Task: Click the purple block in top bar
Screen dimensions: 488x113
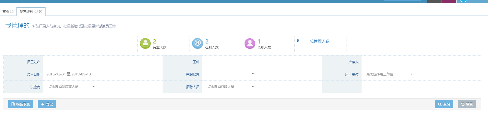Action: [x=449, y=1]
